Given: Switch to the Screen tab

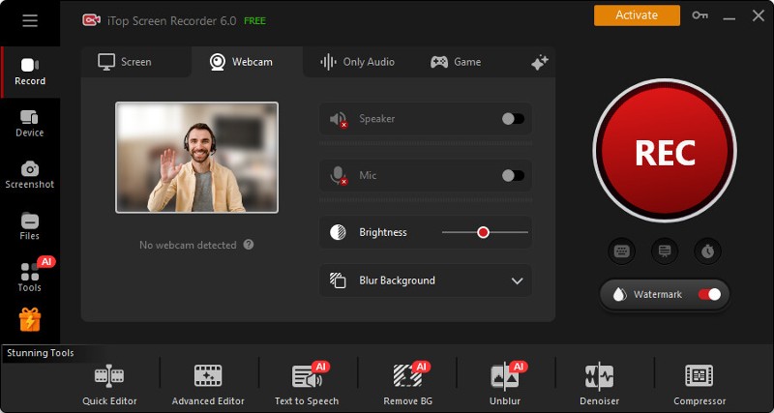Looking at the screenshot, I should point(126,62).
